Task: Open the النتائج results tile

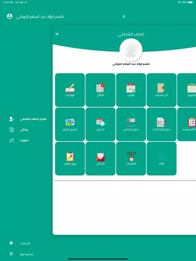Action: (100, 90)
